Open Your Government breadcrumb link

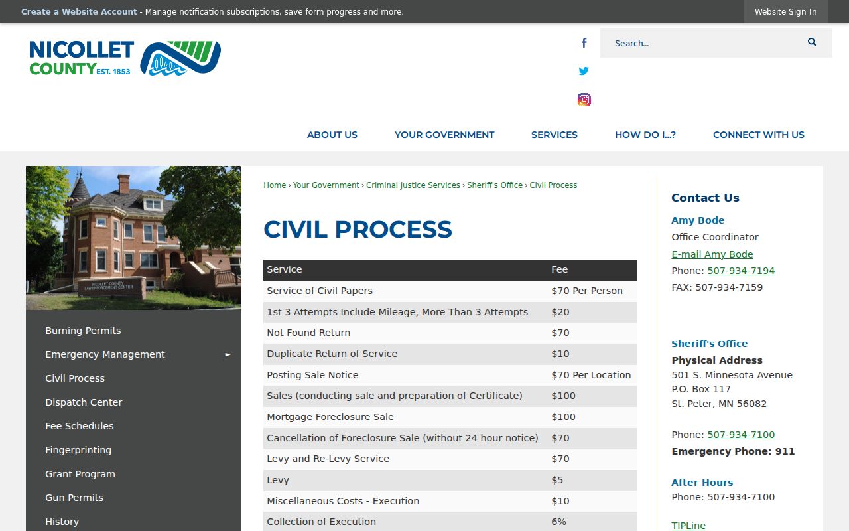click(326, 185)
